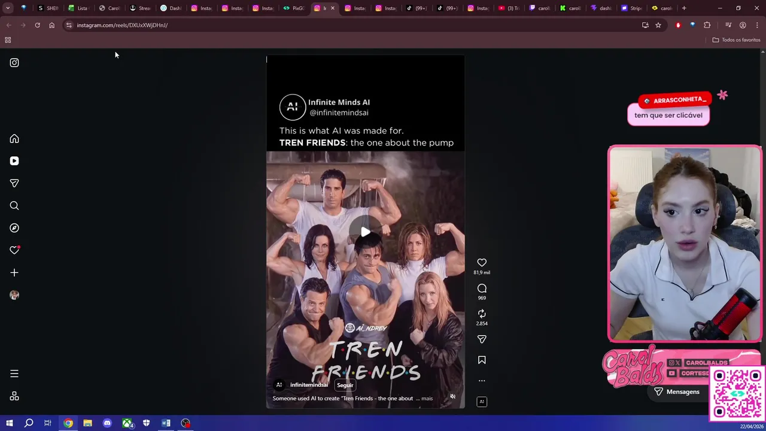766x431 pixels.
Task: Go to Instagram Home
Action: 14,139
